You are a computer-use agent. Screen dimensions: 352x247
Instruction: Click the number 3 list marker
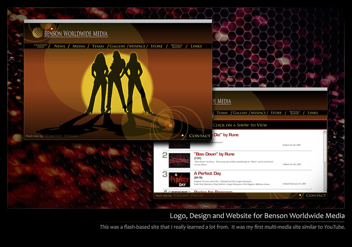pos(165,174)
